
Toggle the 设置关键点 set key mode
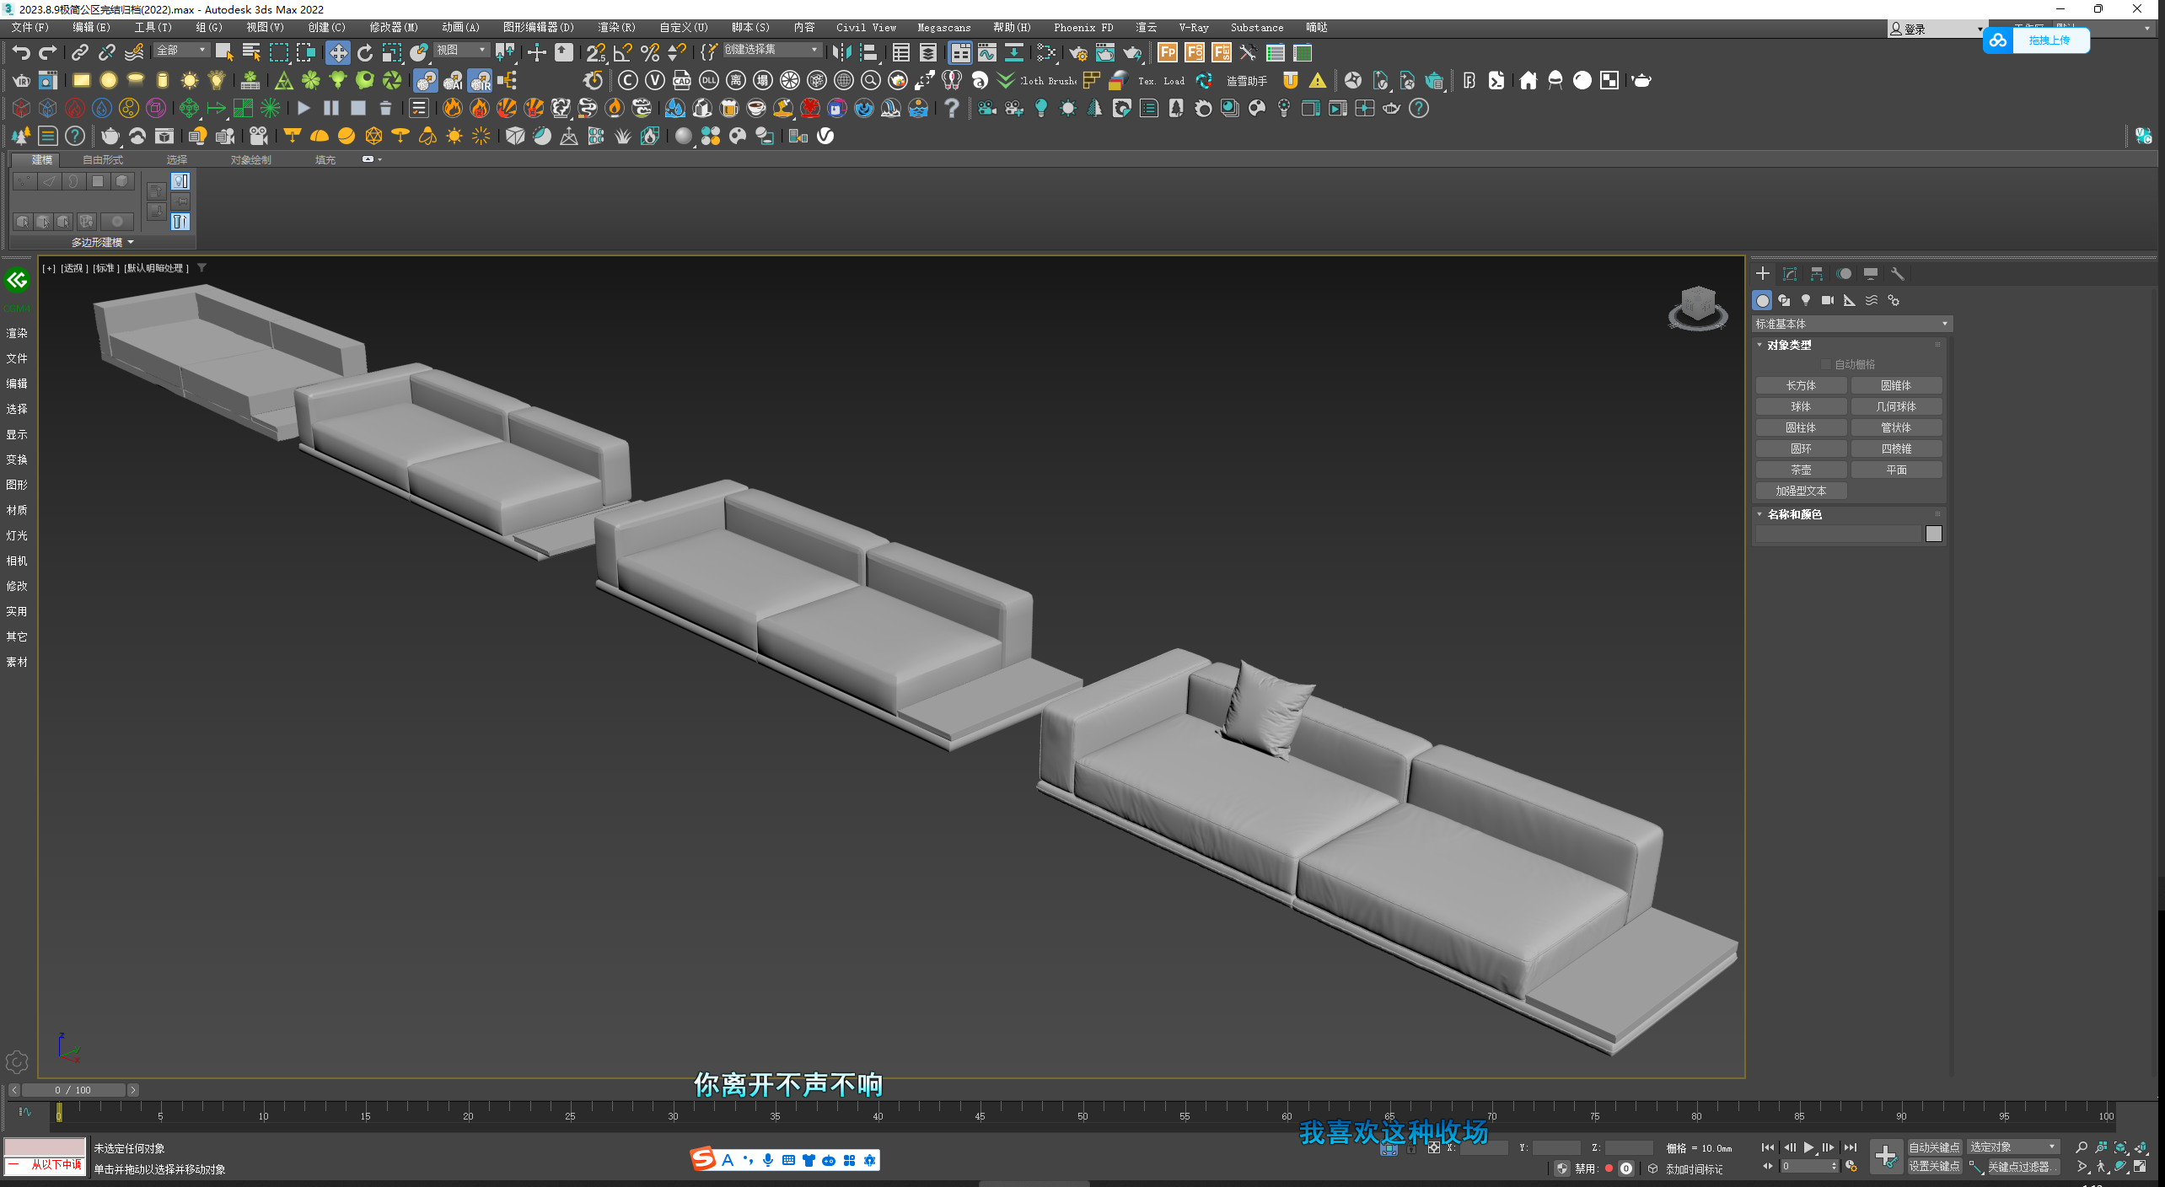tap(1934, 1167)
